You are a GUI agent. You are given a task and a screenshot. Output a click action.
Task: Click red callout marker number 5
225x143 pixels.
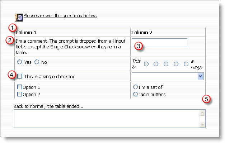point(206,99)
